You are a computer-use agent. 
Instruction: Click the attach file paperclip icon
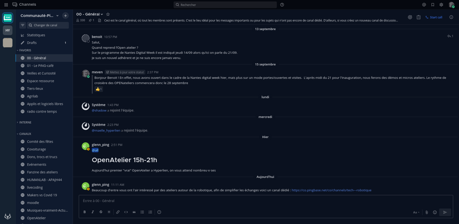coord(427,212)
